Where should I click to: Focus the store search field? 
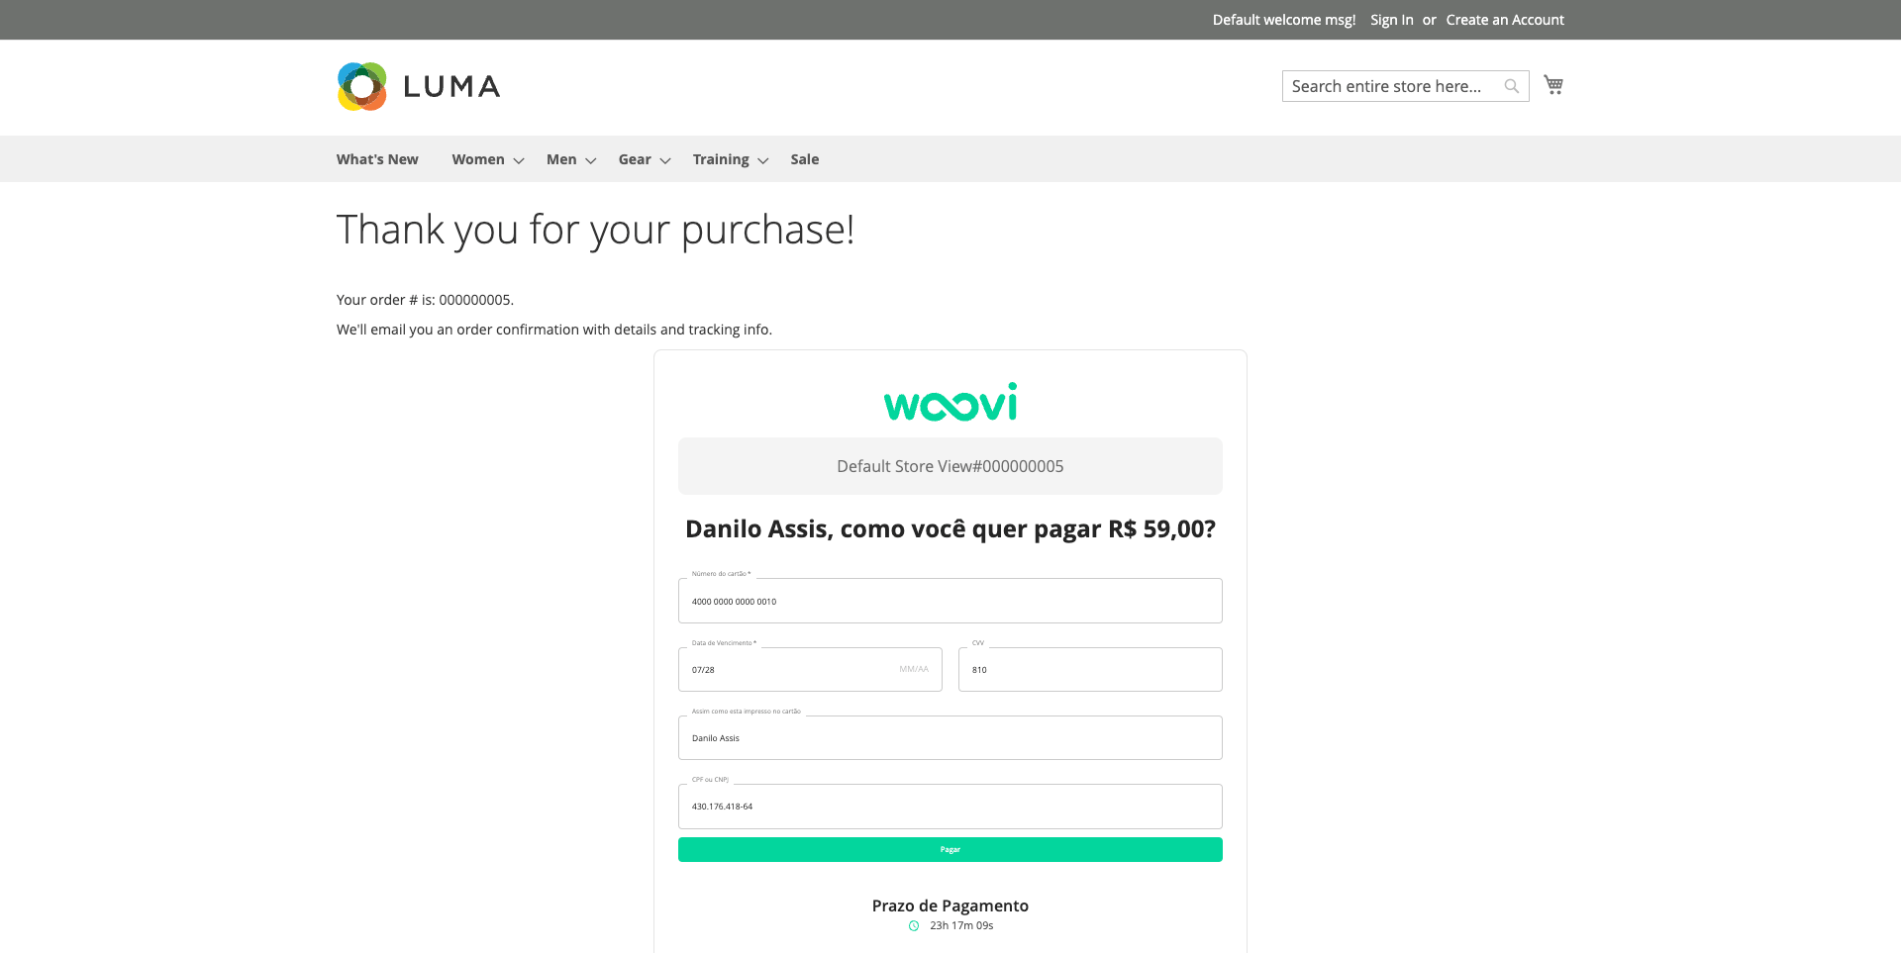(x=1391, y=86)
